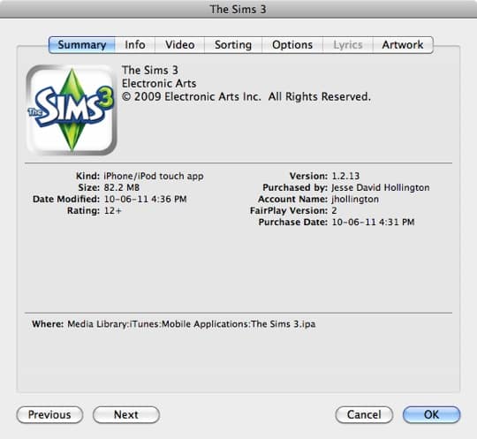Click Account Name value jhollington
The image size is (477, 439).
tap(355, 199)
